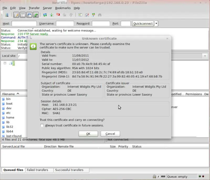Toggle remote directory tree view icon
210x180 pixels.
point(29,15)
